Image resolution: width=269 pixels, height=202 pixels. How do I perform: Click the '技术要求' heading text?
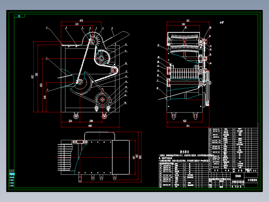(x=184, y=152)
